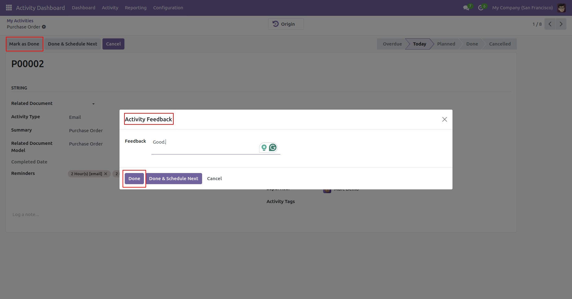The height and width of the screenshot is (299, 572).
Task: Open the user avatar menu
Action: click(x=561, y=8)
